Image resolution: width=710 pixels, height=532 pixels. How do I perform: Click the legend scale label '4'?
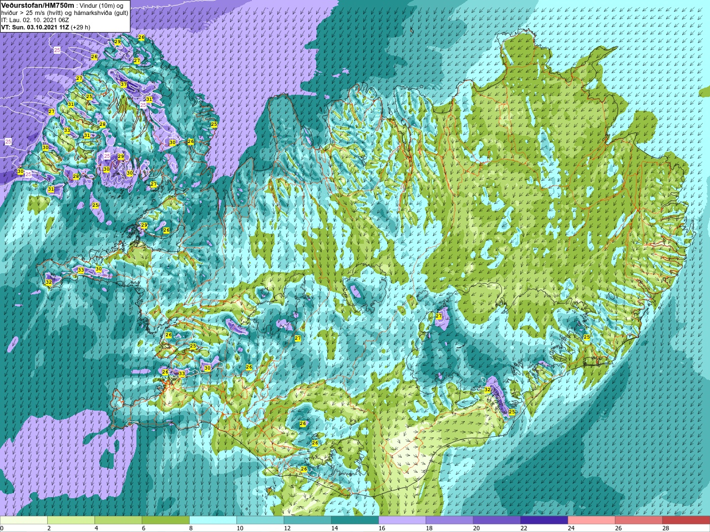coord(96,528)
